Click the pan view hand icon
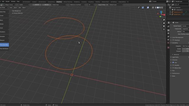The height and width of the screenshot is (106, 189). [164, 23]
